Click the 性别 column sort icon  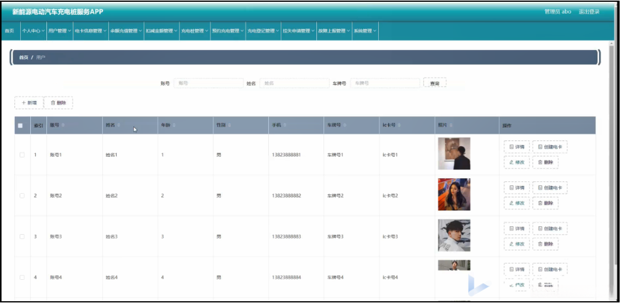pos(230,125)
